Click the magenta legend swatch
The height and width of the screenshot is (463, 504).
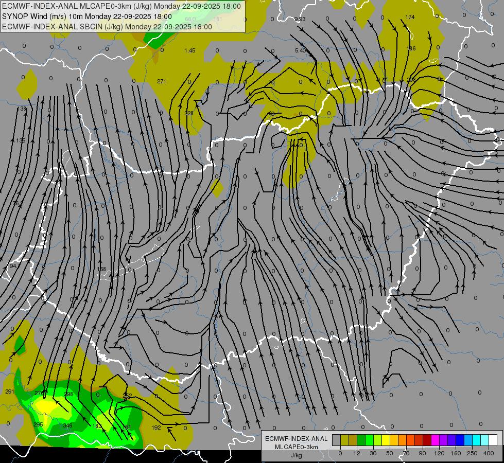coord(436,440)
